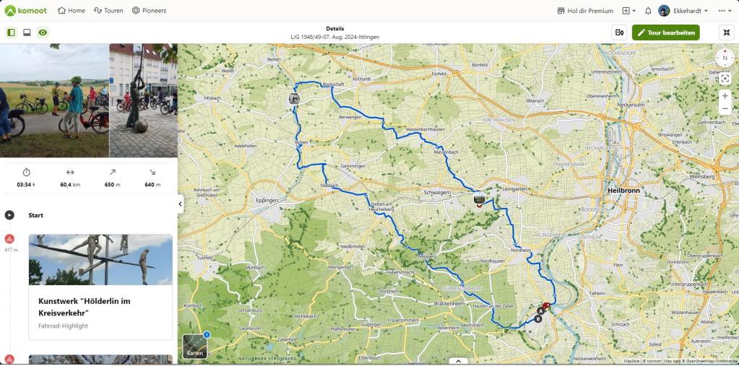
Task: Click the komoot logo
Action: pos(26,10)
